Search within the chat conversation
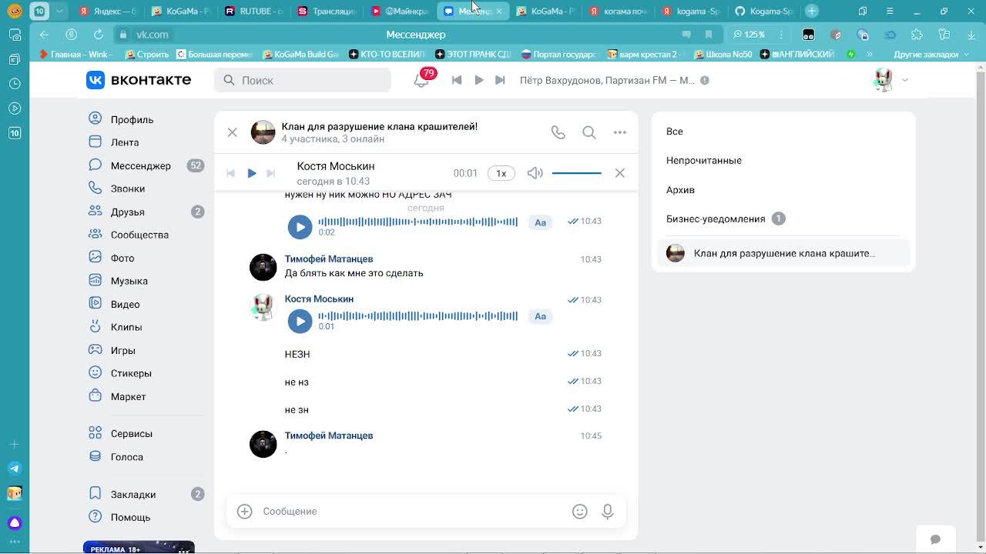 pos(589,132)
